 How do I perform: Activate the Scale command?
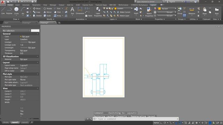coord(47,16)
